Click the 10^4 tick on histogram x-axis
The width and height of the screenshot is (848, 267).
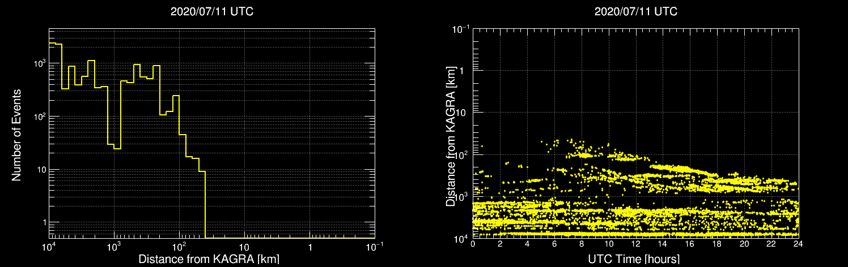pos(49,246)
